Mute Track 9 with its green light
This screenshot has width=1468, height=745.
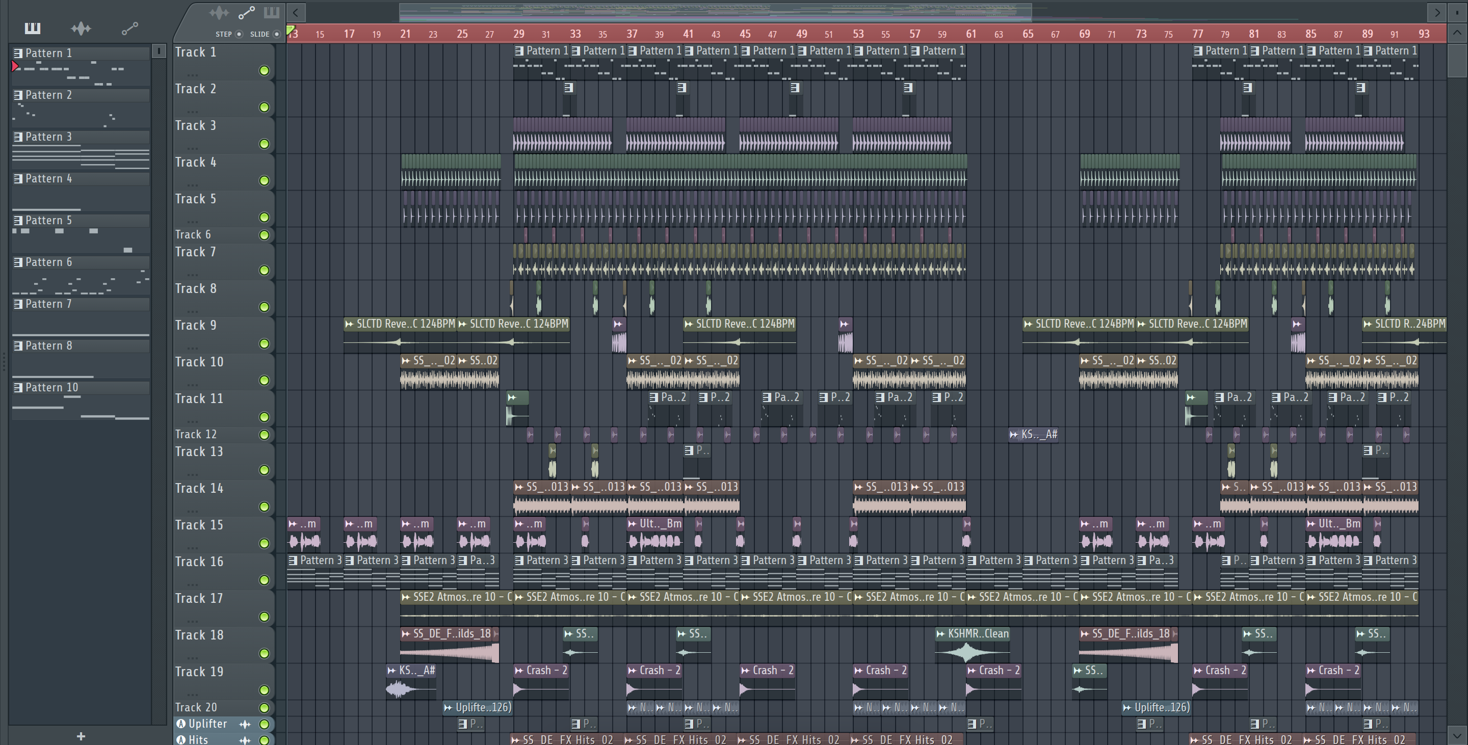tap(265, 343)
